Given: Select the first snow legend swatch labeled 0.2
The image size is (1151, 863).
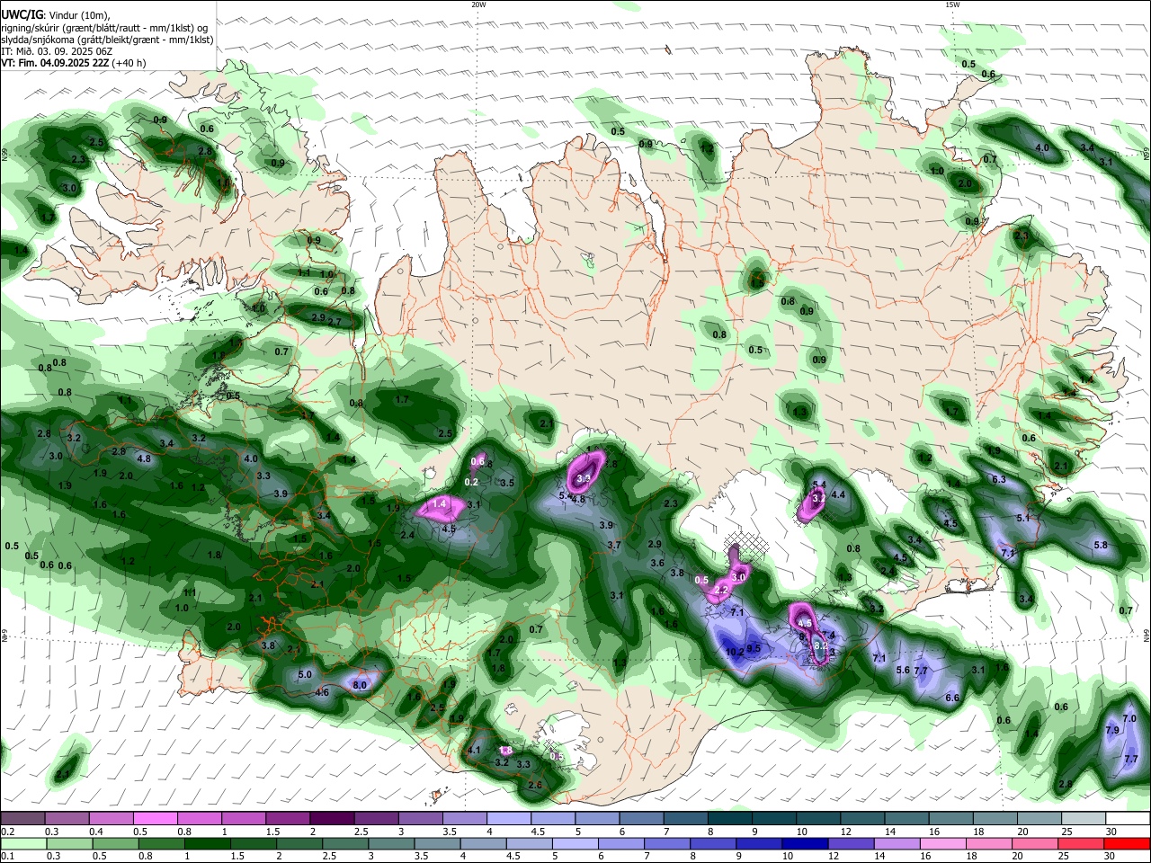Looking at the screenshot, I should coord(22,819).
